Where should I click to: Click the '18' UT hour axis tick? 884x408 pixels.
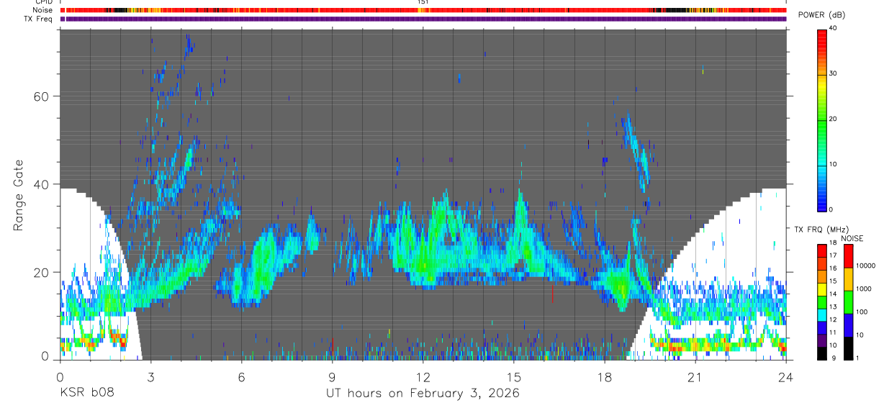[x=605, y=376]
